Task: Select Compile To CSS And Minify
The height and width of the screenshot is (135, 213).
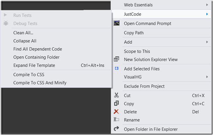Action: point(40,83)
